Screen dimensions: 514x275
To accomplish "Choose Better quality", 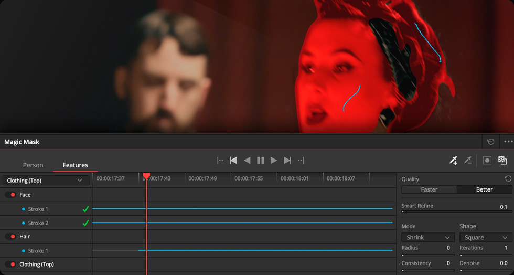I will click(484, 189).
